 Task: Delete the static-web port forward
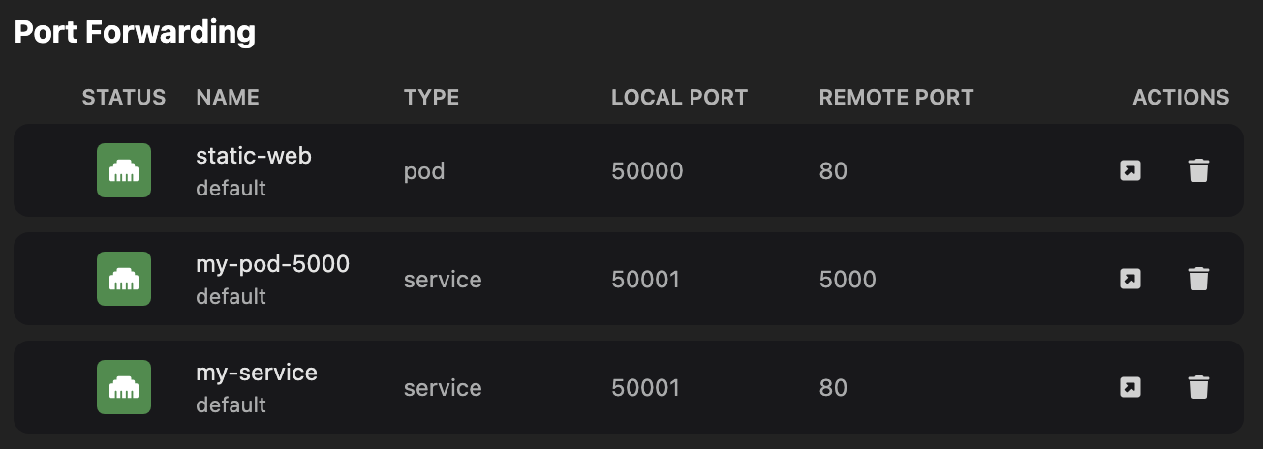pyautogui.click(x=1199, y=171)
